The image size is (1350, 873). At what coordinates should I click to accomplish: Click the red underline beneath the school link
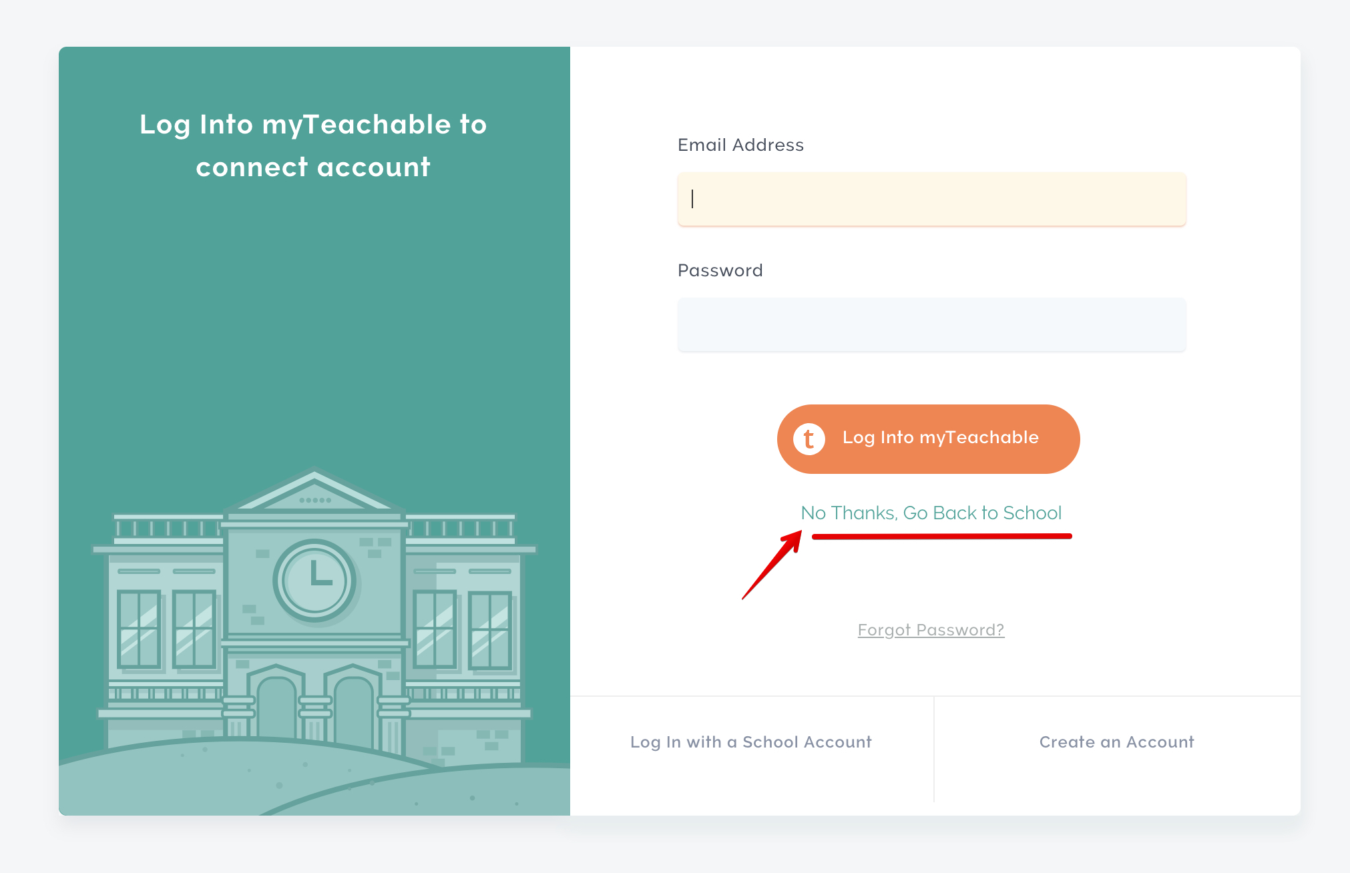(x=941, y=536)
